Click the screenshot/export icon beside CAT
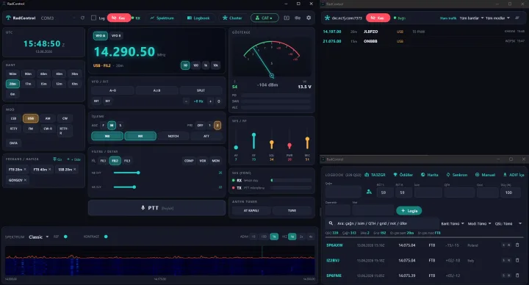529x285 pixels. point(287,18)
